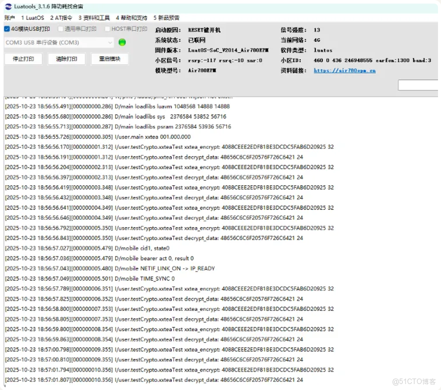Click the xxtea_encrypt log line at 18:56:56.170
This screenshot has height=390, width=441.
[x=169, y=147]
